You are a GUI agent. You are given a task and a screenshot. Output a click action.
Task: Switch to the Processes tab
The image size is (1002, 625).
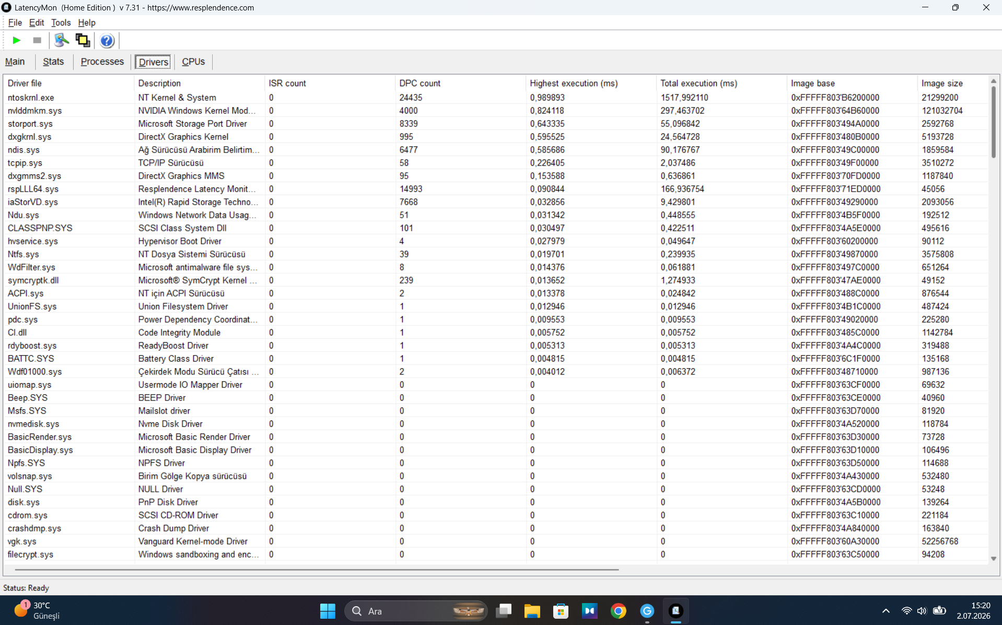coord(102,62)
